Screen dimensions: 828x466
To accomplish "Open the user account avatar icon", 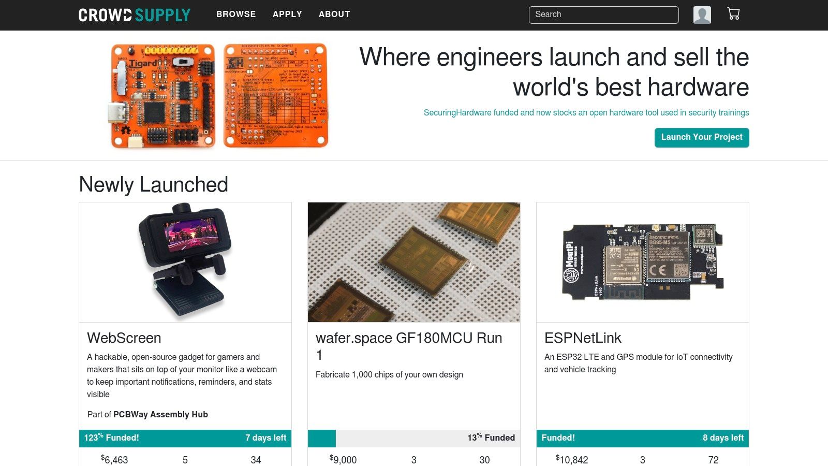I will (x=702, y=14).
